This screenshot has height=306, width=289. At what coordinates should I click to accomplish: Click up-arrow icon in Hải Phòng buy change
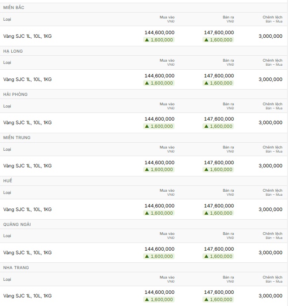click(147, 126)
